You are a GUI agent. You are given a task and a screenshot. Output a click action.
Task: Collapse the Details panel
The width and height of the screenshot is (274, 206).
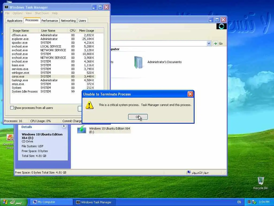[64, 127]
